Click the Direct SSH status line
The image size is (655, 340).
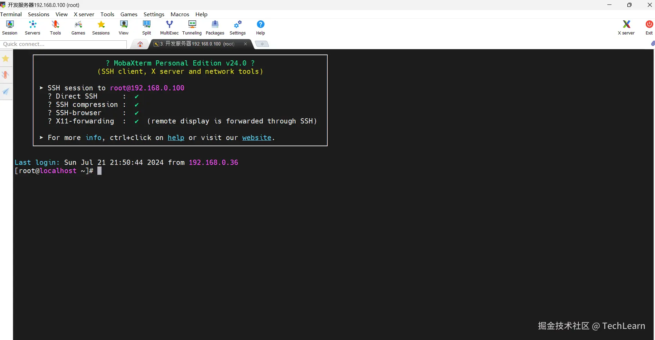click(x=93, y=96)
